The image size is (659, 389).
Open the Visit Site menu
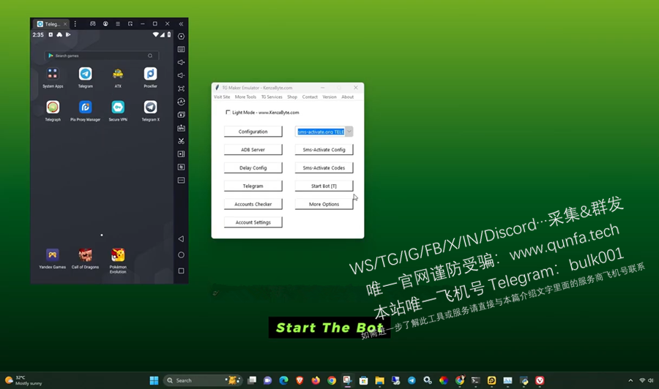point(222,97)
